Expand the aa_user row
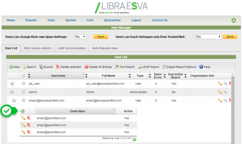 12,84
